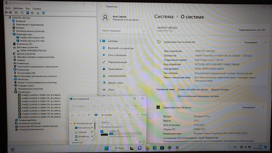
Task: Collapse the Процессоры tree node
Action: pos(13,92)
